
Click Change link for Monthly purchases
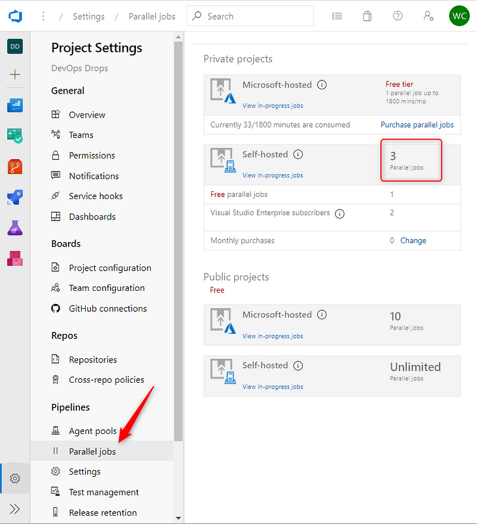tap(413, 241)
